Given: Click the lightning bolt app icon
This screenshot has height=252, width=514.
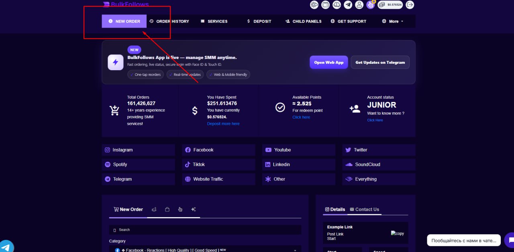Looking at the screenshot, I should [116, 62].
